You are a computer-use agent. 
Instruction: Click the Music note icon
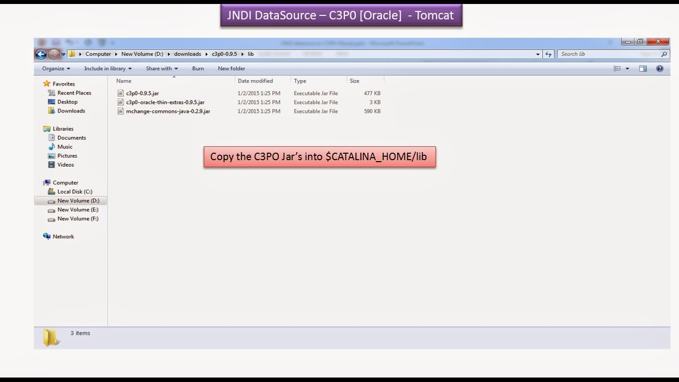coord(51,147)
